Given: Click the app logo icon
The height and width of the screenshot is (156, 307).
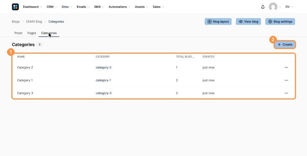Looking at the screenshot, I should [15, 7].
